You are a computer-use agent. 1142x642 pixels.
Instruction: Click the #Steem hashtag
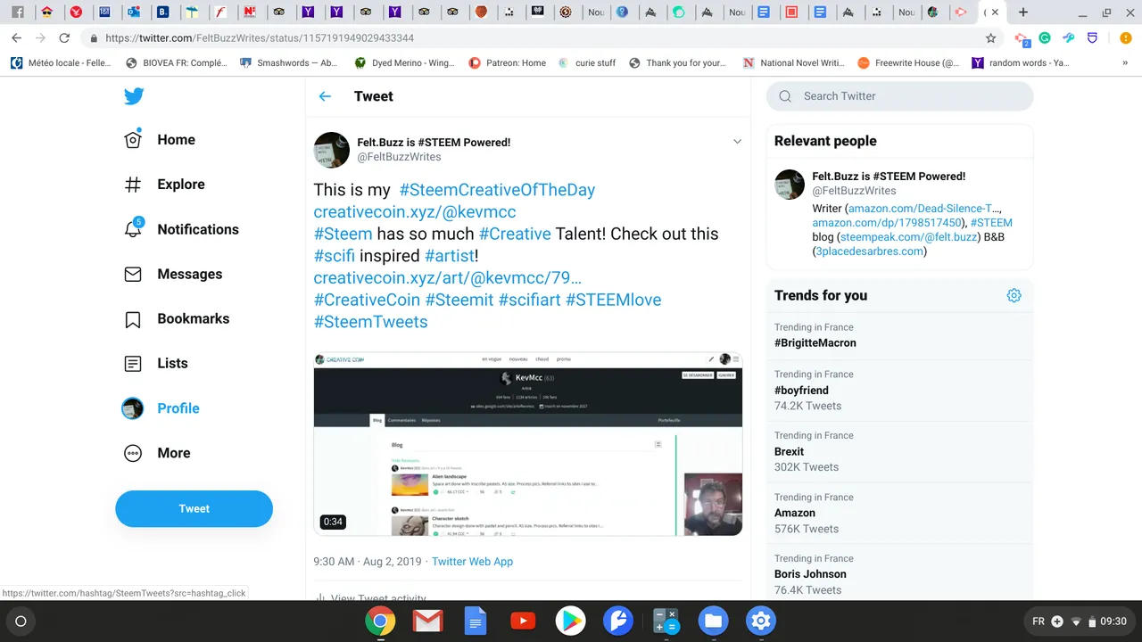[343, 234]
